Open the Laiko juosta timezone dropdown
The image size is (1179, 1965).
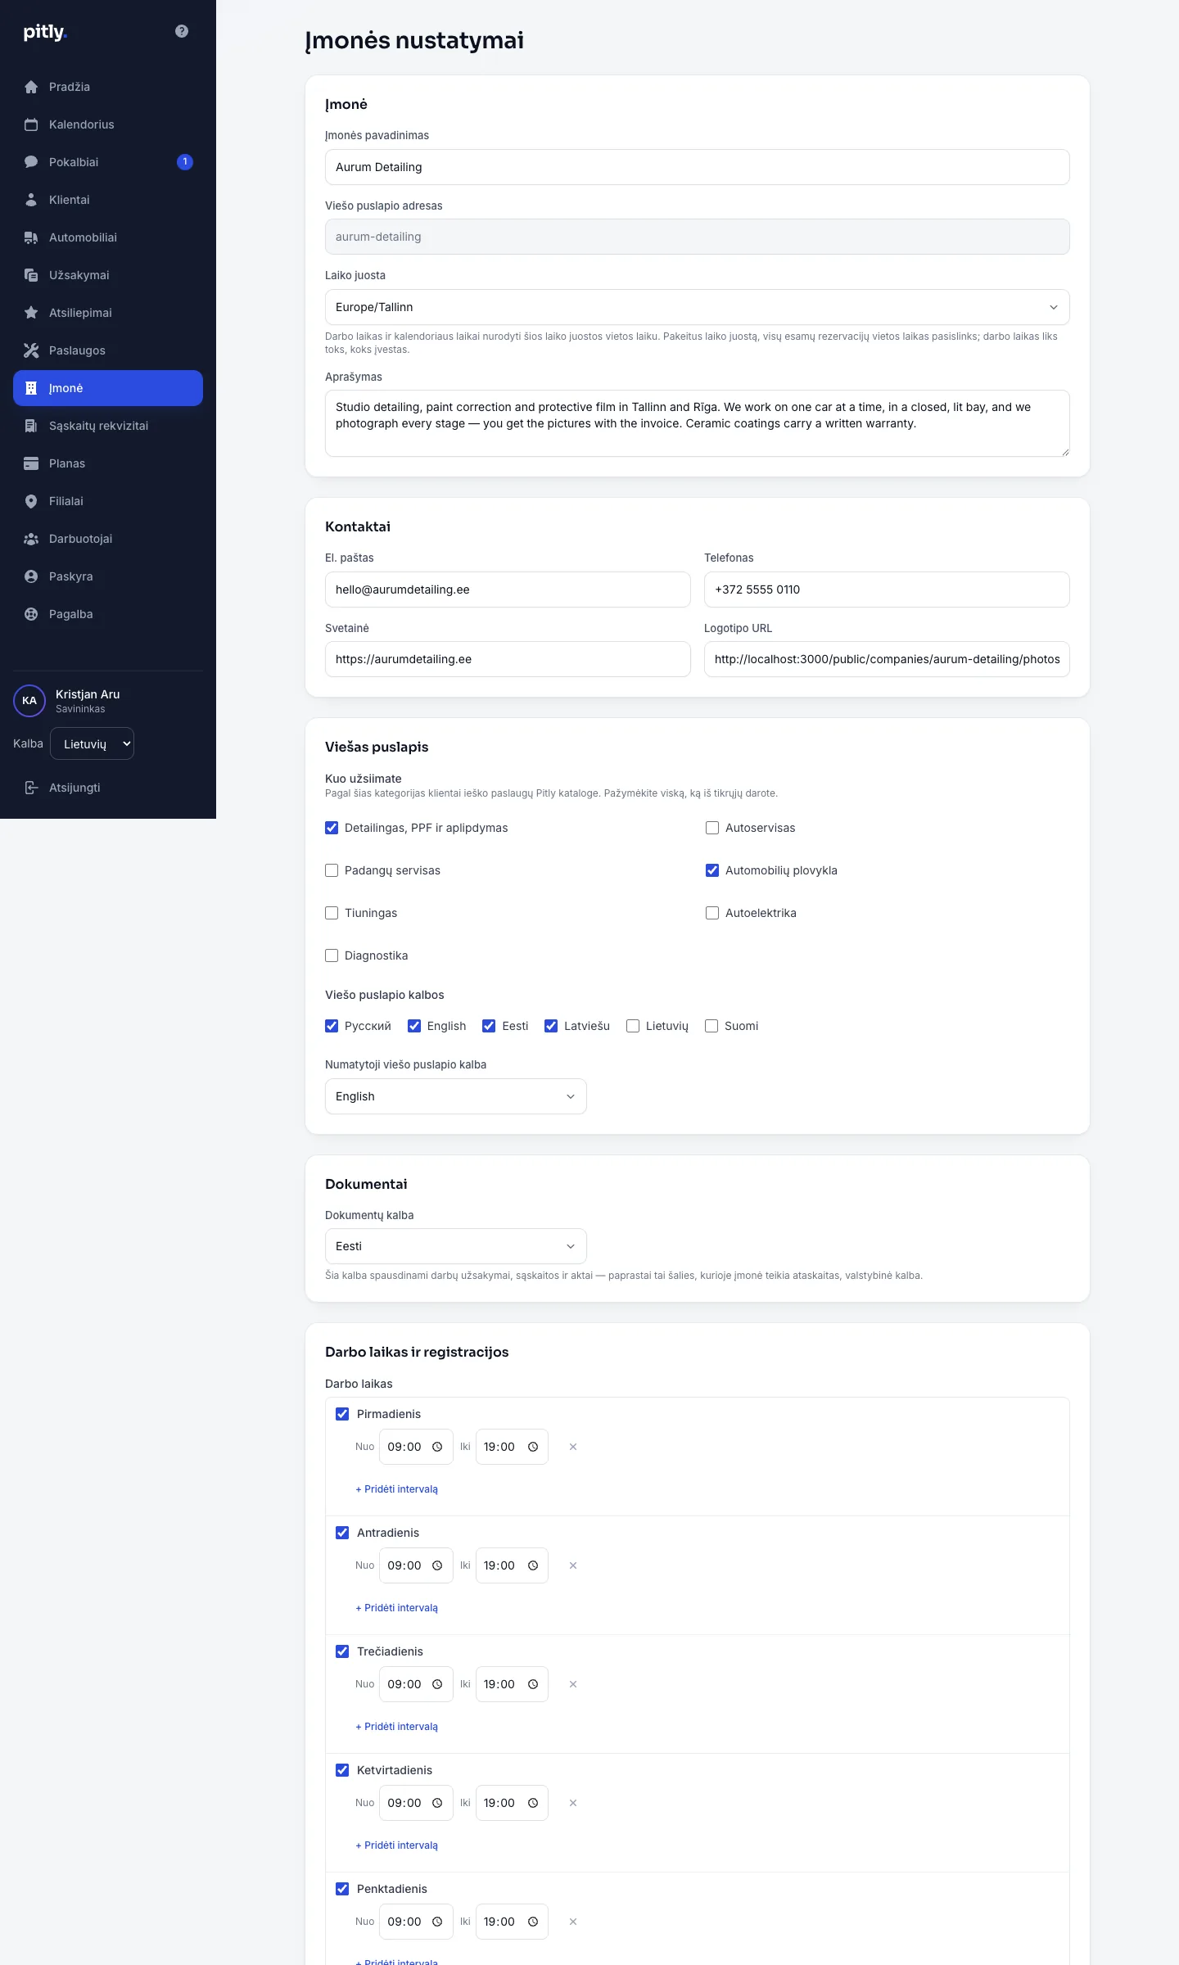pyautogui.click(x=698, y=307)
